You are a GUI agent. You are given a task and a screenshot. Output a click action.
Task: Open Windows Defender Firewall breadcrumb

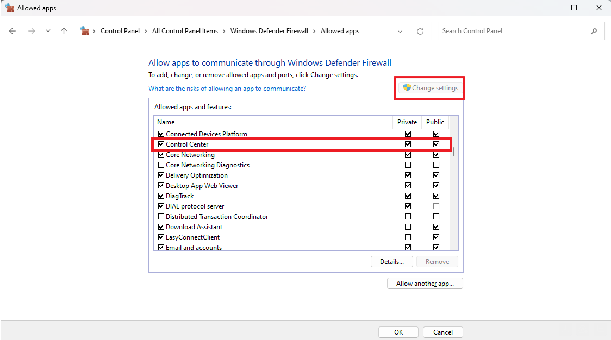point(269,31)
